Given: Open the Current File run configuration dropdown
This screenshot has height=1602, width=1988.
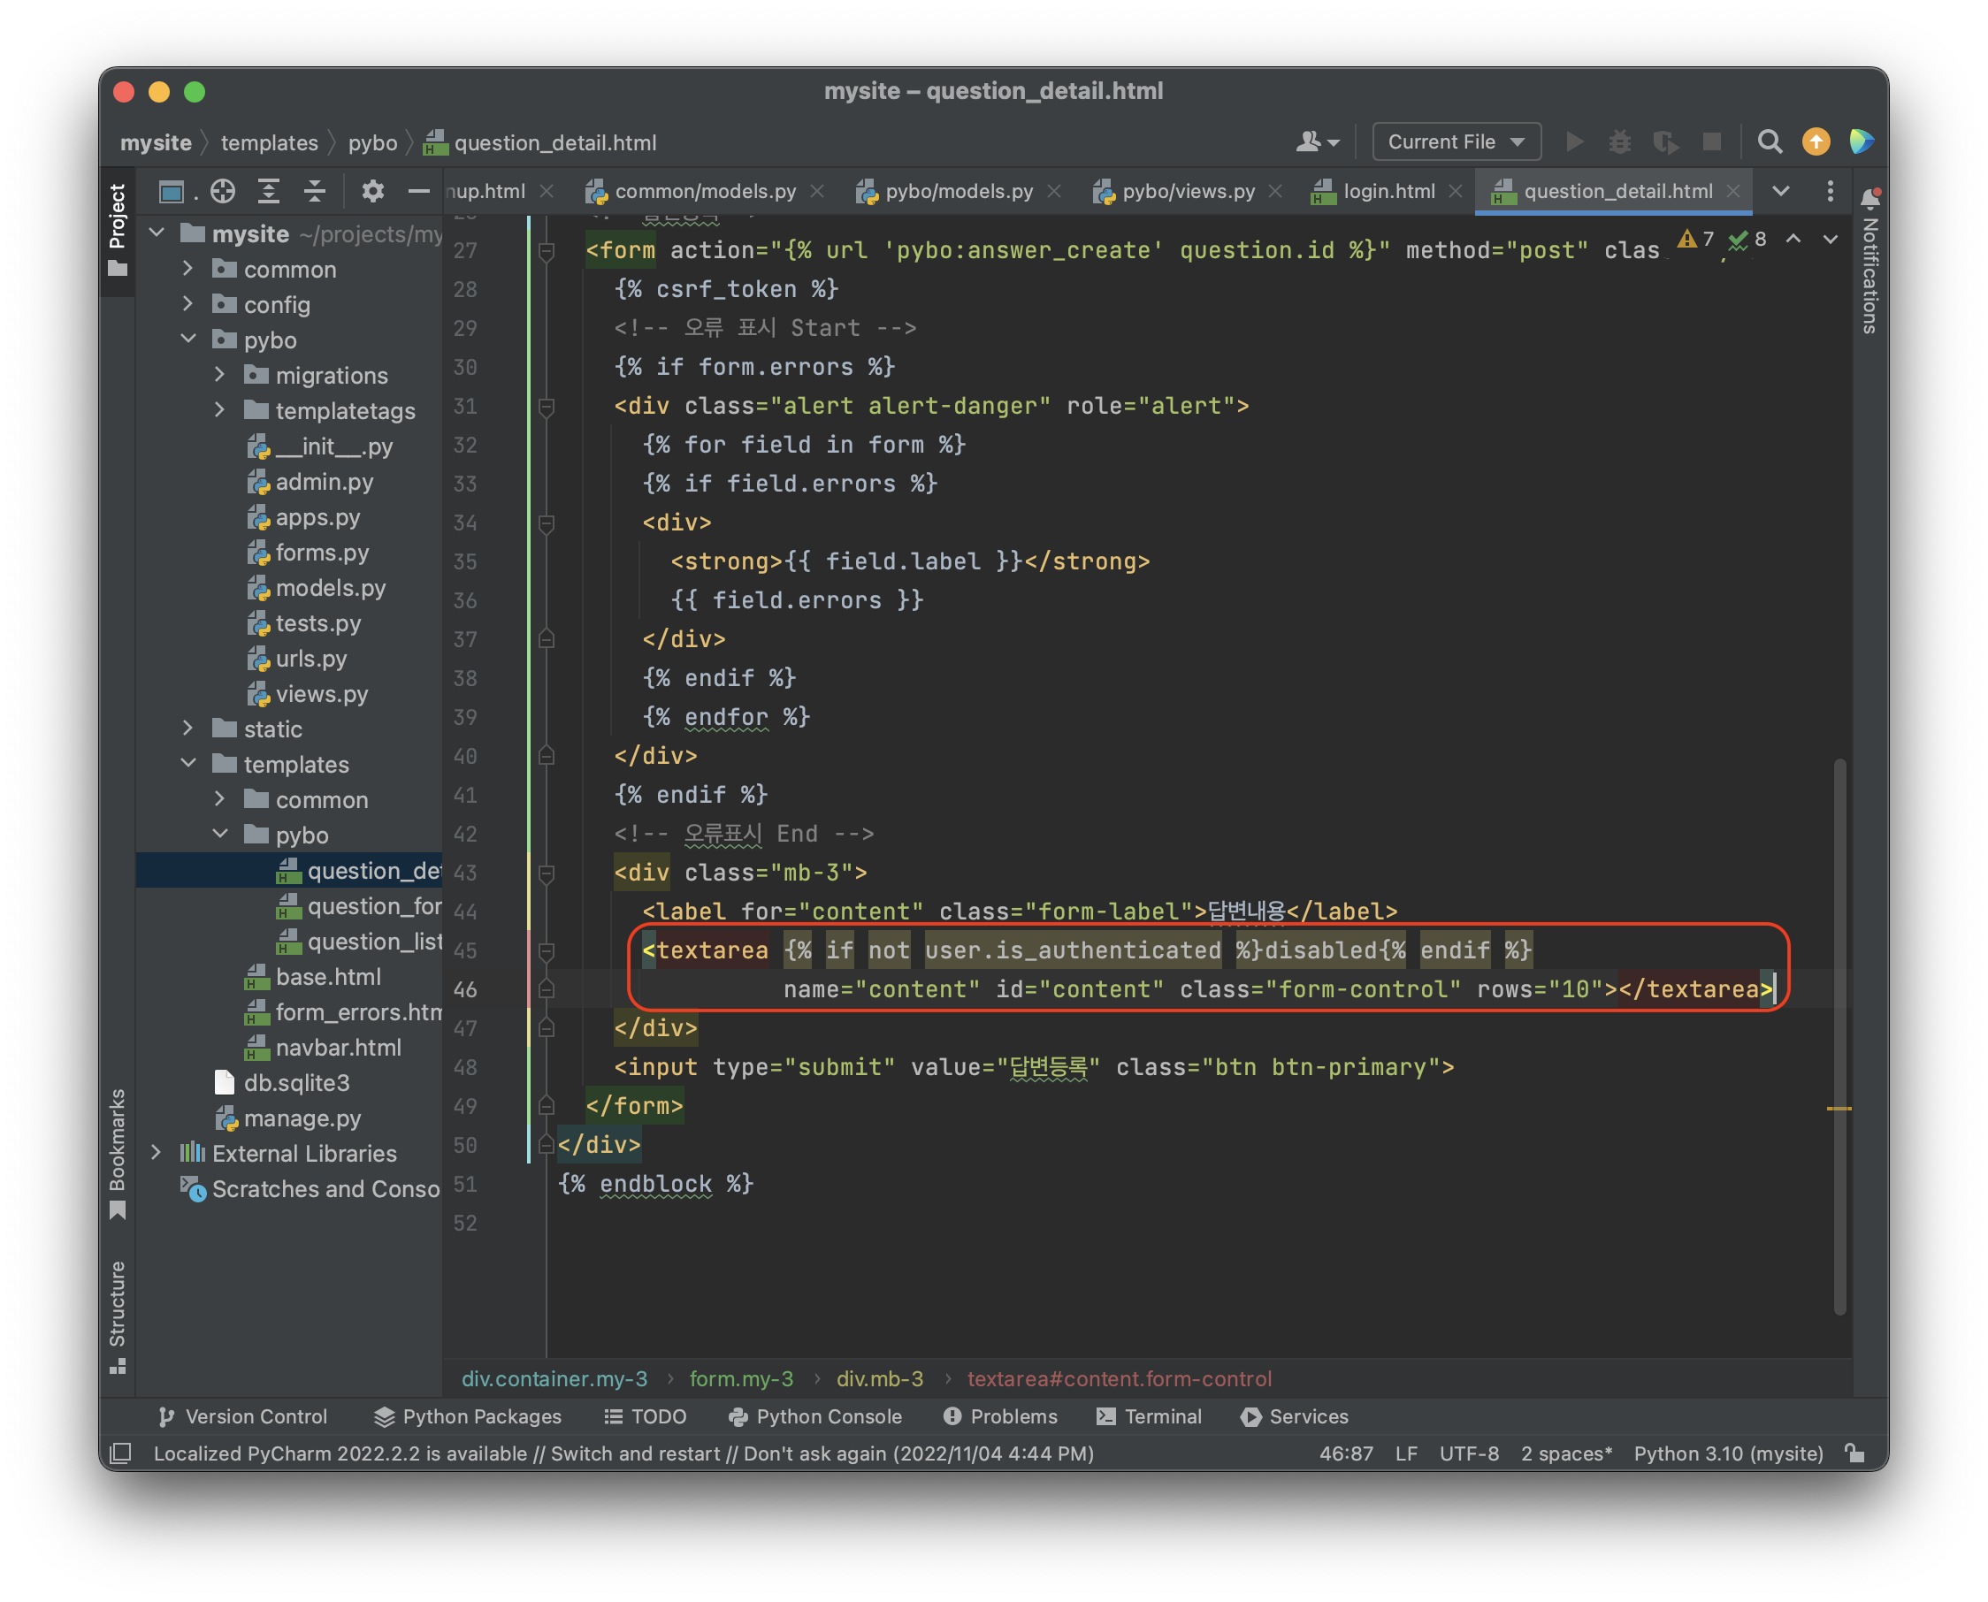Looking at the screenshot, I should pyautogui.click(x=1456, y=142).
